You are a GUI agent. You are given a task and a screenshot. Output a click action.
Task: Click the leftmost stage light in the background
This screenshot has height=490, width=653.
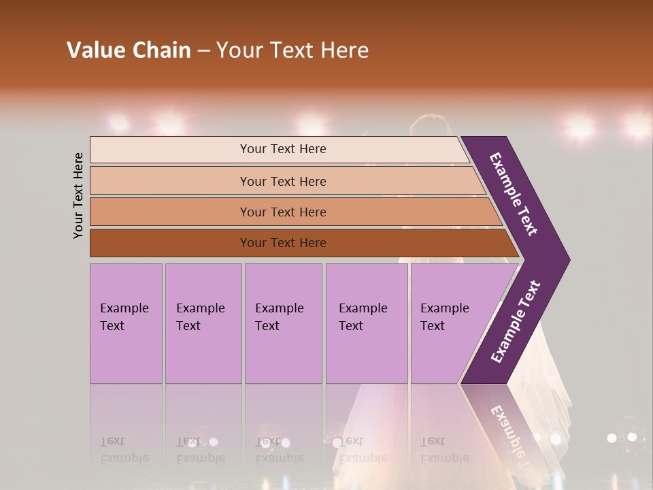click(x=119, y=123)
